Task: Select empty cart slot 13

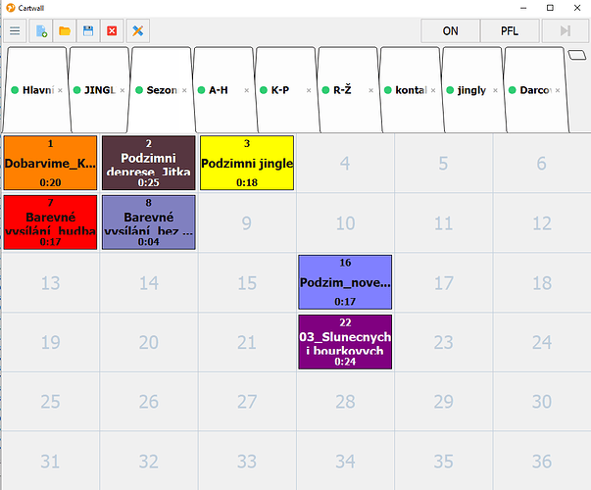Action: coord(51,282)
